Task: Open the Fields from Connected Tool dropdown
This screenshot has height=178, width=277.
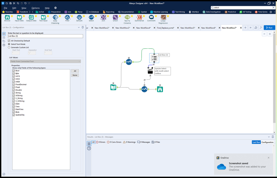Action: [45, 61]
